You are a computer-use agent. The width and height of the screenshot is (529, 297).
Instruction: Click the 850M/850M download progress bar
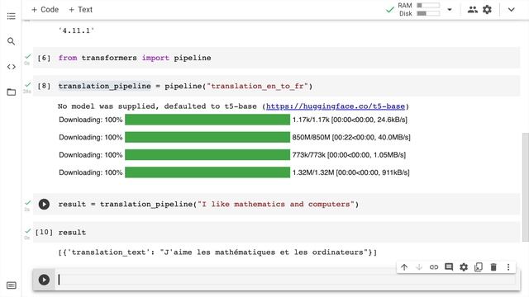(x=207, y=137)
